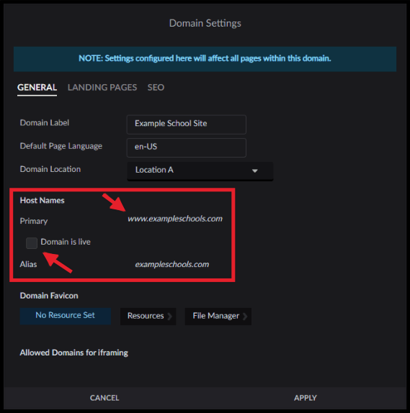
Task: Edit the Domain Label input field
Action: point(187,124)
